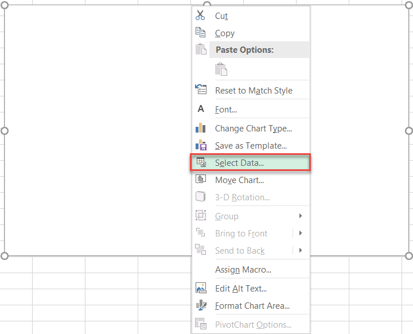The image size is (413, 334).
Task: Click the chart's right middle resize handle
Action: point(408,131)
